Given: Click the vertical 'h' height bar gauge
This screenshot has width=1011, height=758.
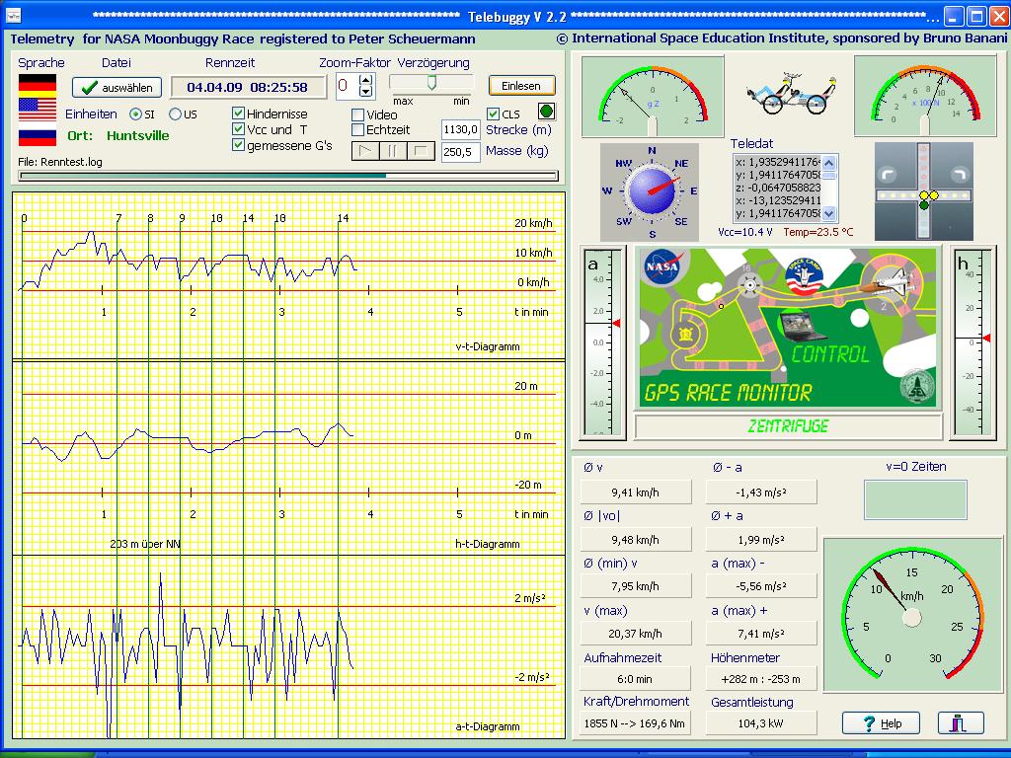Looking at the screenshot, I should pos(972,342).
